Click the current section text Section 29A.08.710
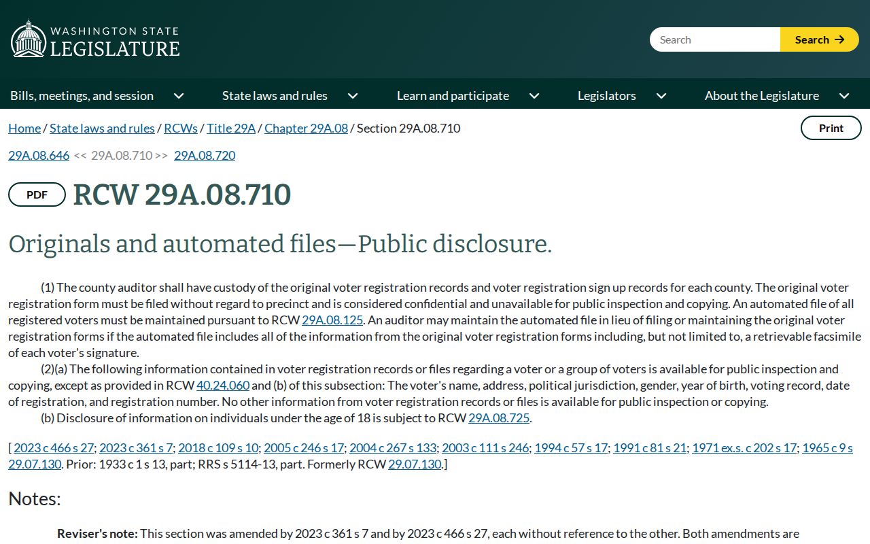Image resolution: width=870 pixels, height=544 pixels. click(x=408, y=128)
